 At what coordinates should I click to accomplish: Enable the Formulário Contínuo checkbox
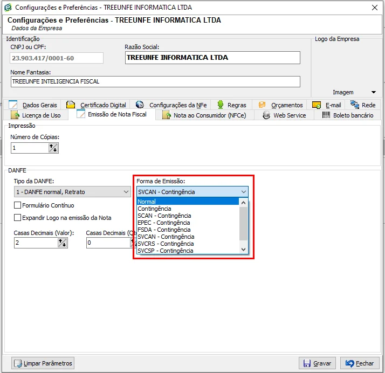(x=17, y=205)
